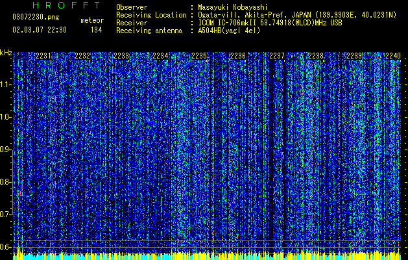
Task: Click the 2236 time marker
Action: (x=238, y=56)
